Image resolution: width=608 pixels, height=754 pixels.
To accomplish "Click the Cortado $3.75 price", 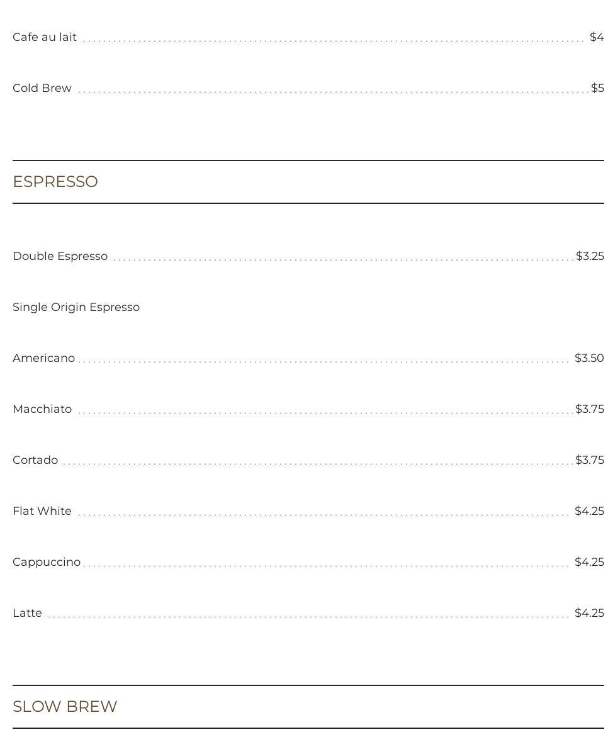I will point(590,460).
